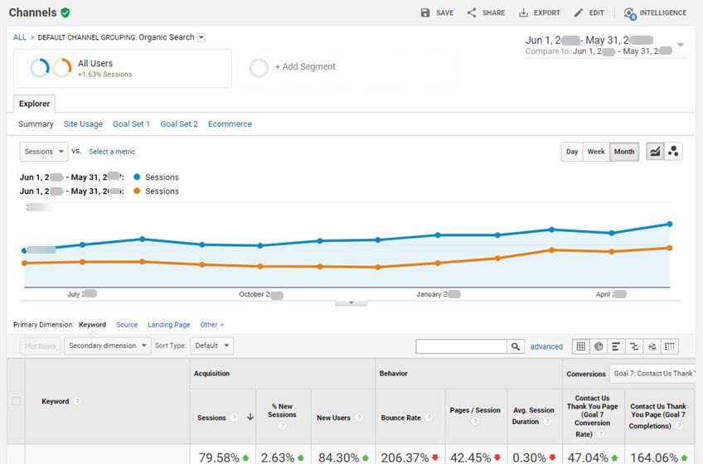Viewport: 703px width, 464px height.
Task: Click the search magnifier icon
Action: click(515, 346)
